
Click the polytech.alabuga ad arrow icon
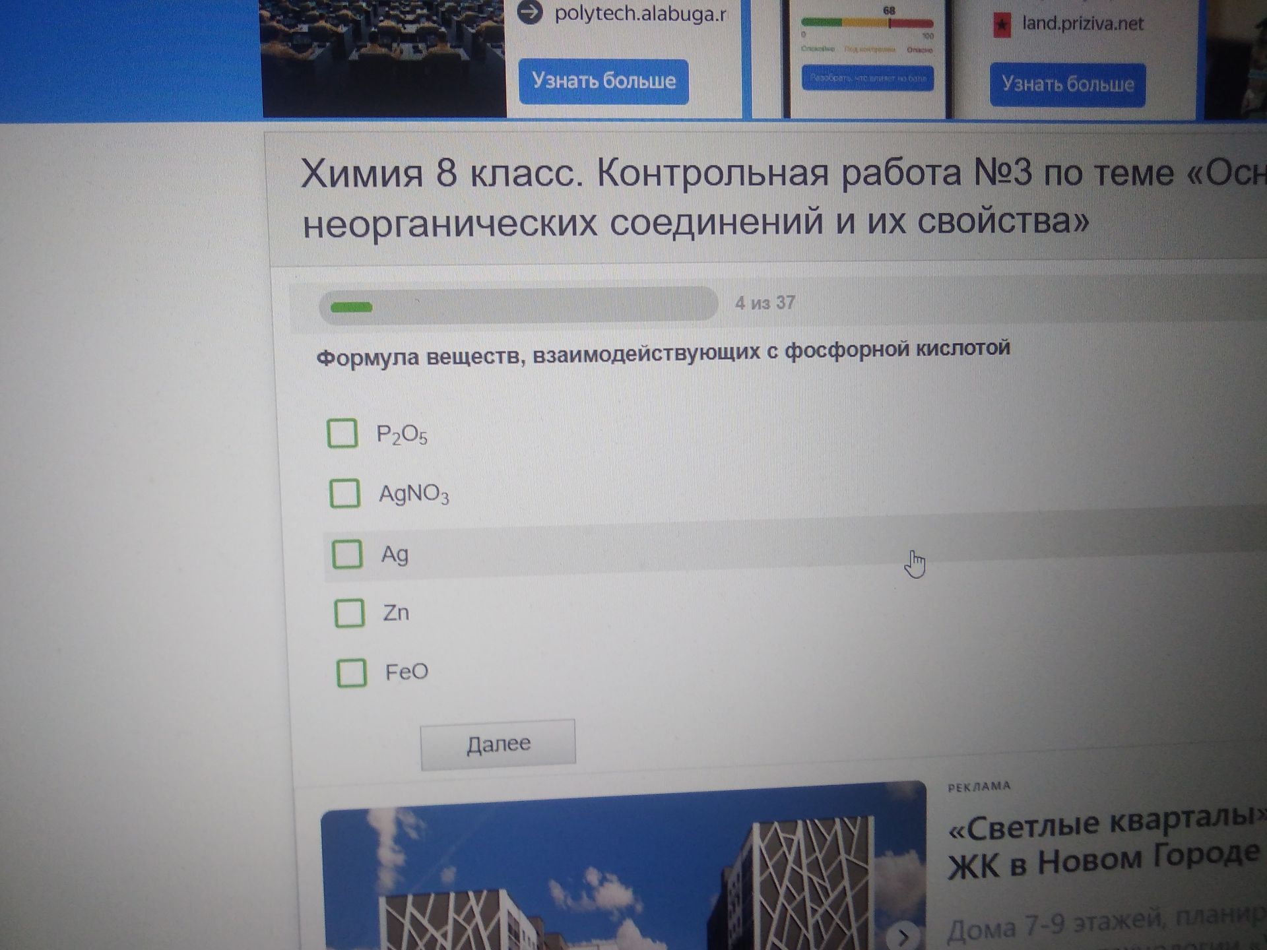[x=529, y=12]
